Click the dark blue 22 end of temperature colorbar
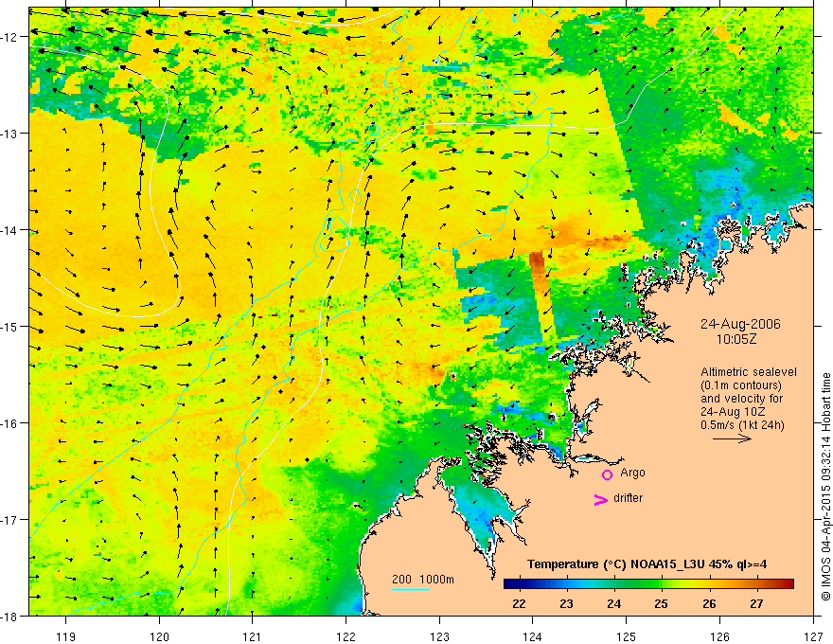 (x=511, y=584)
